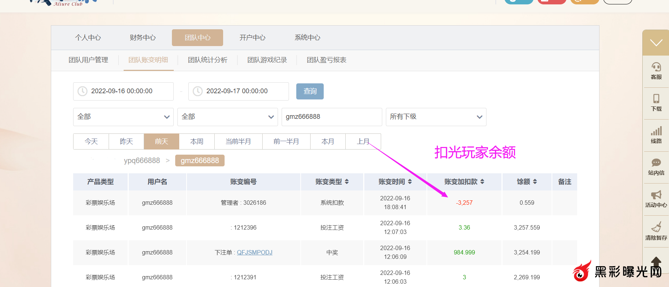The width and height of the screenshot is (669, 287).
Task: Select the 昨天 date range
Action: (126, 141)
